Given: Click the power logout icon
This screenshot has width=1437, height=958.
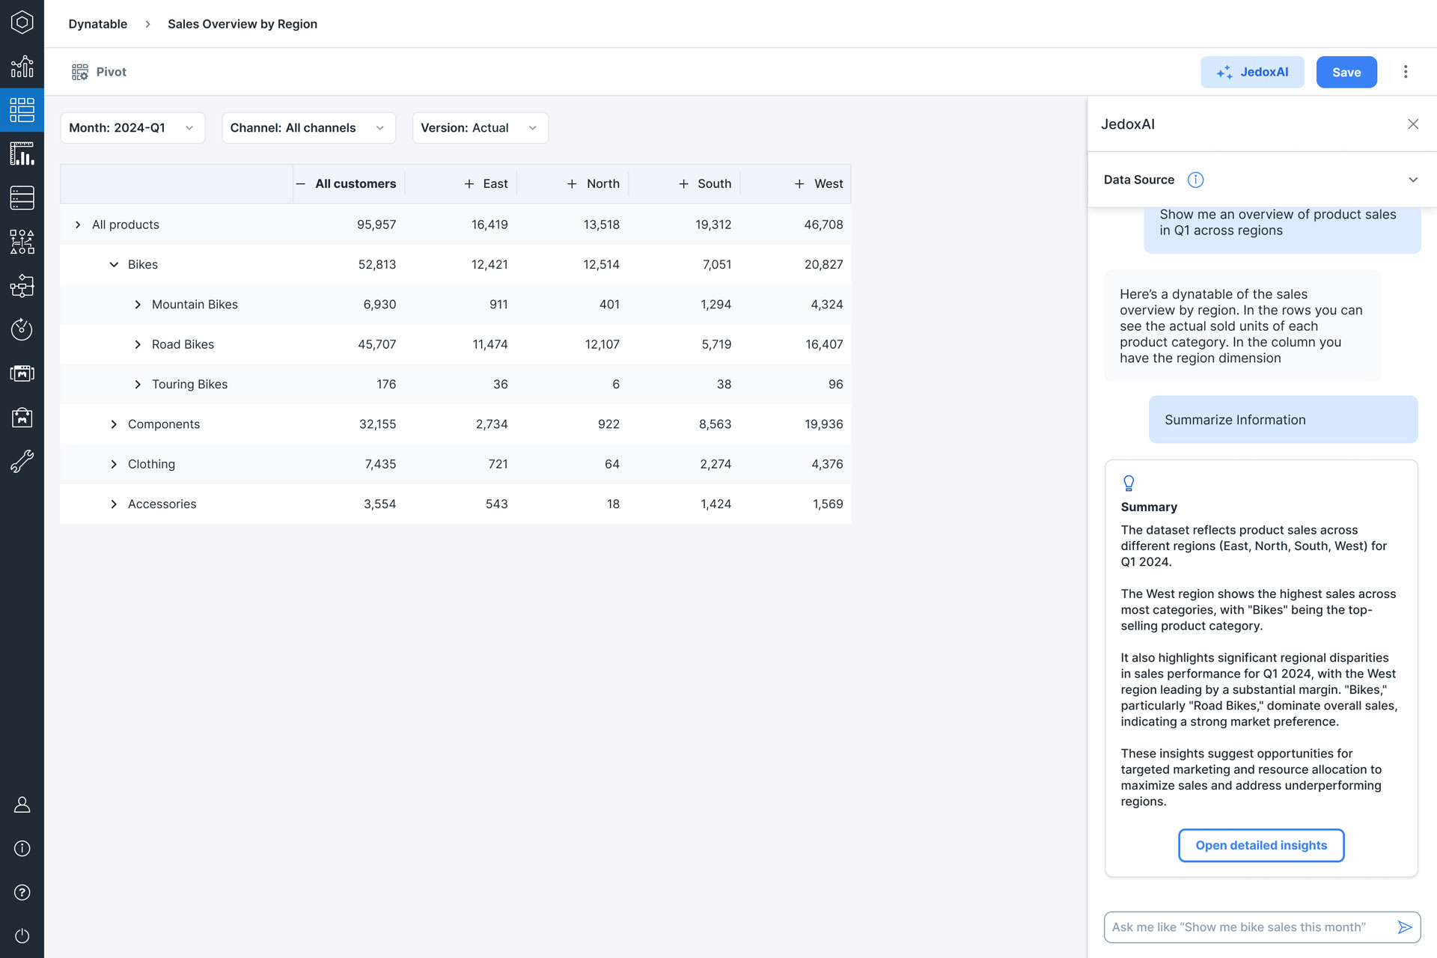Looking at the screenshot, I should pos(22,936).
